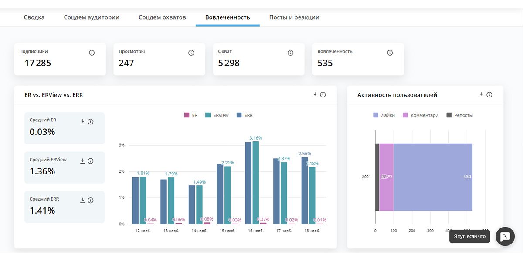
Task: Click the 16 нояб. ERView bar
Action: (256, 183)
